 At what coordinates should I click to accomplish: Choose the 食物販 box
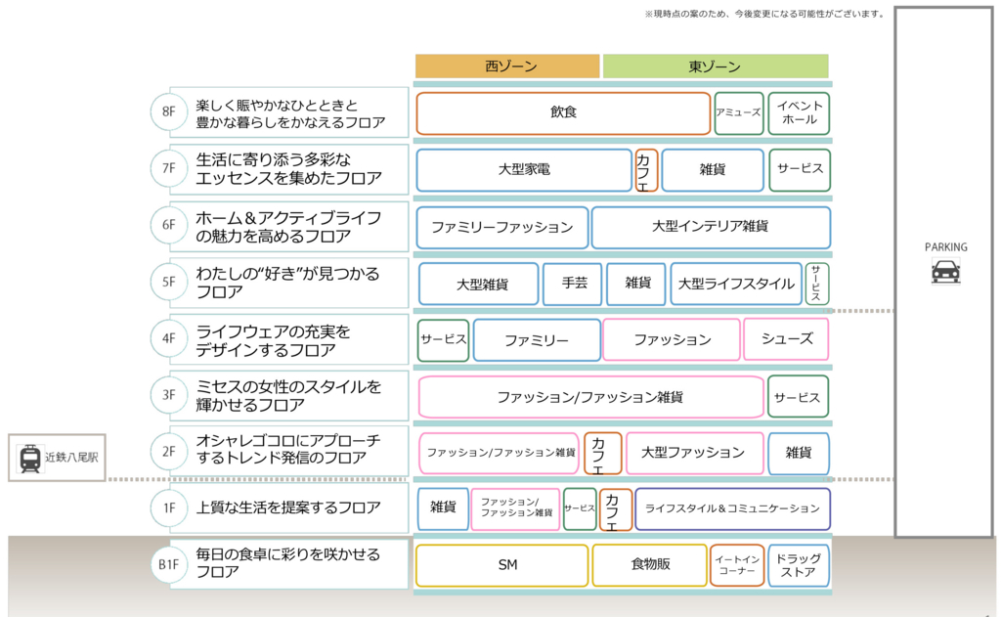tap(650, 565)
